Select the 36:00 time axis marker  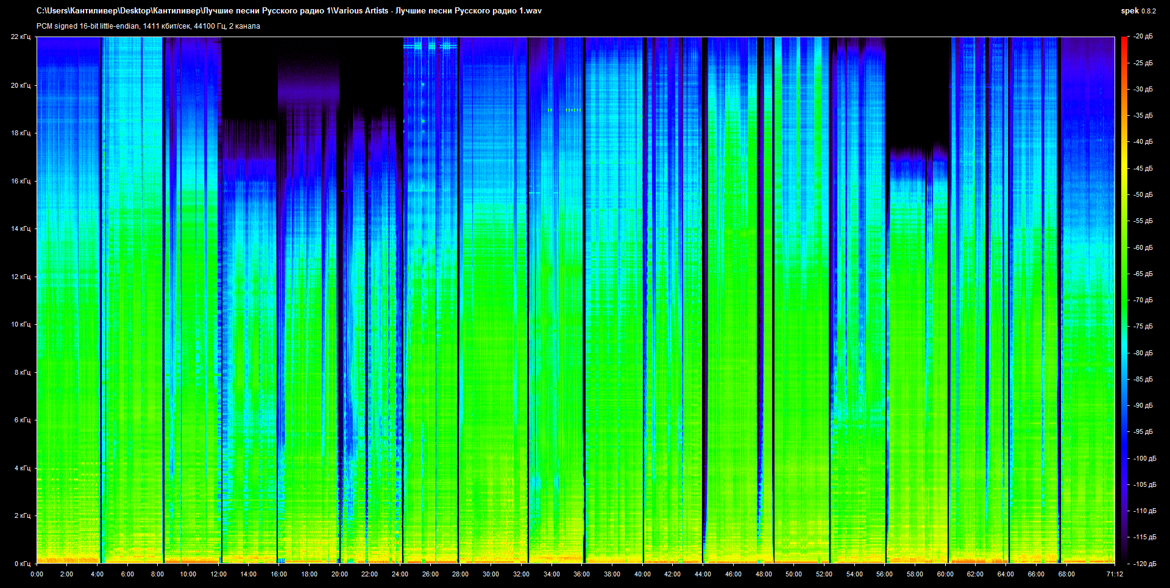point(581,574)
